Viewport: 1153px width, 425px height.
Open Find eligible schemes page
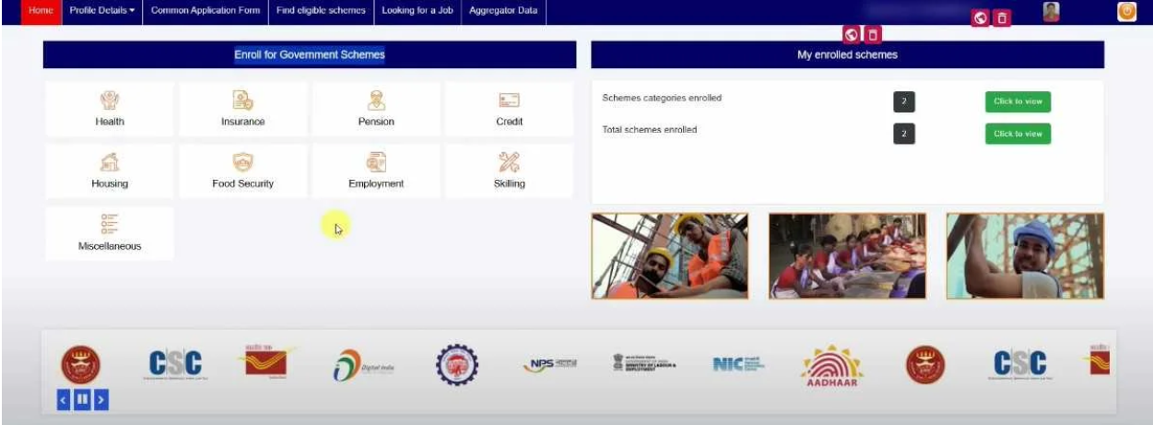321,11
